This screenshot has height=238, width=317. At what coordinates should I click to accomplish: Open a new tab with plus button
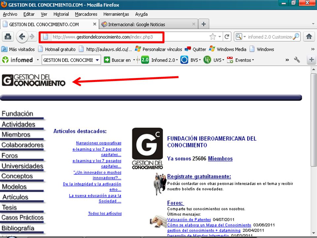point(204,24)
